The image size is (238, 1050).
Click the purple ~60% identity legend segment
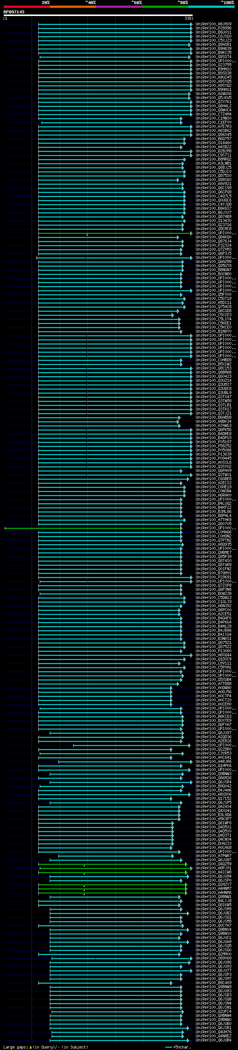(x=119, y=7)
